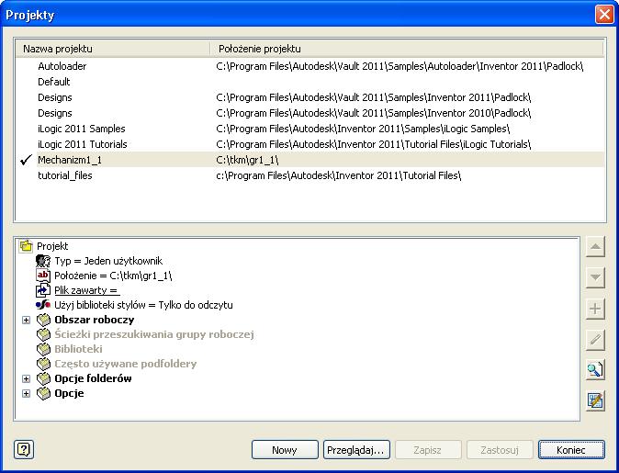
Task: Click the Opcje folder icon
Action: (44, 393)
